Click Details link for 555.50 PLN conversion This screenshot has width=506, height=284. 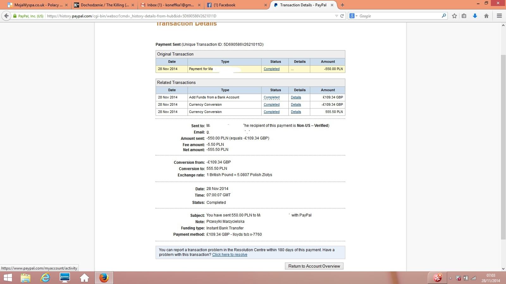pos(296,112)
